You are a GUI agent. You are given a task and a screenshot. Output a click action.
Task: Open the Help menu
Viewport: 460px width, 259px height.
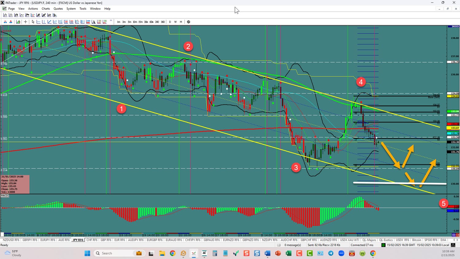tap(107, 9)
